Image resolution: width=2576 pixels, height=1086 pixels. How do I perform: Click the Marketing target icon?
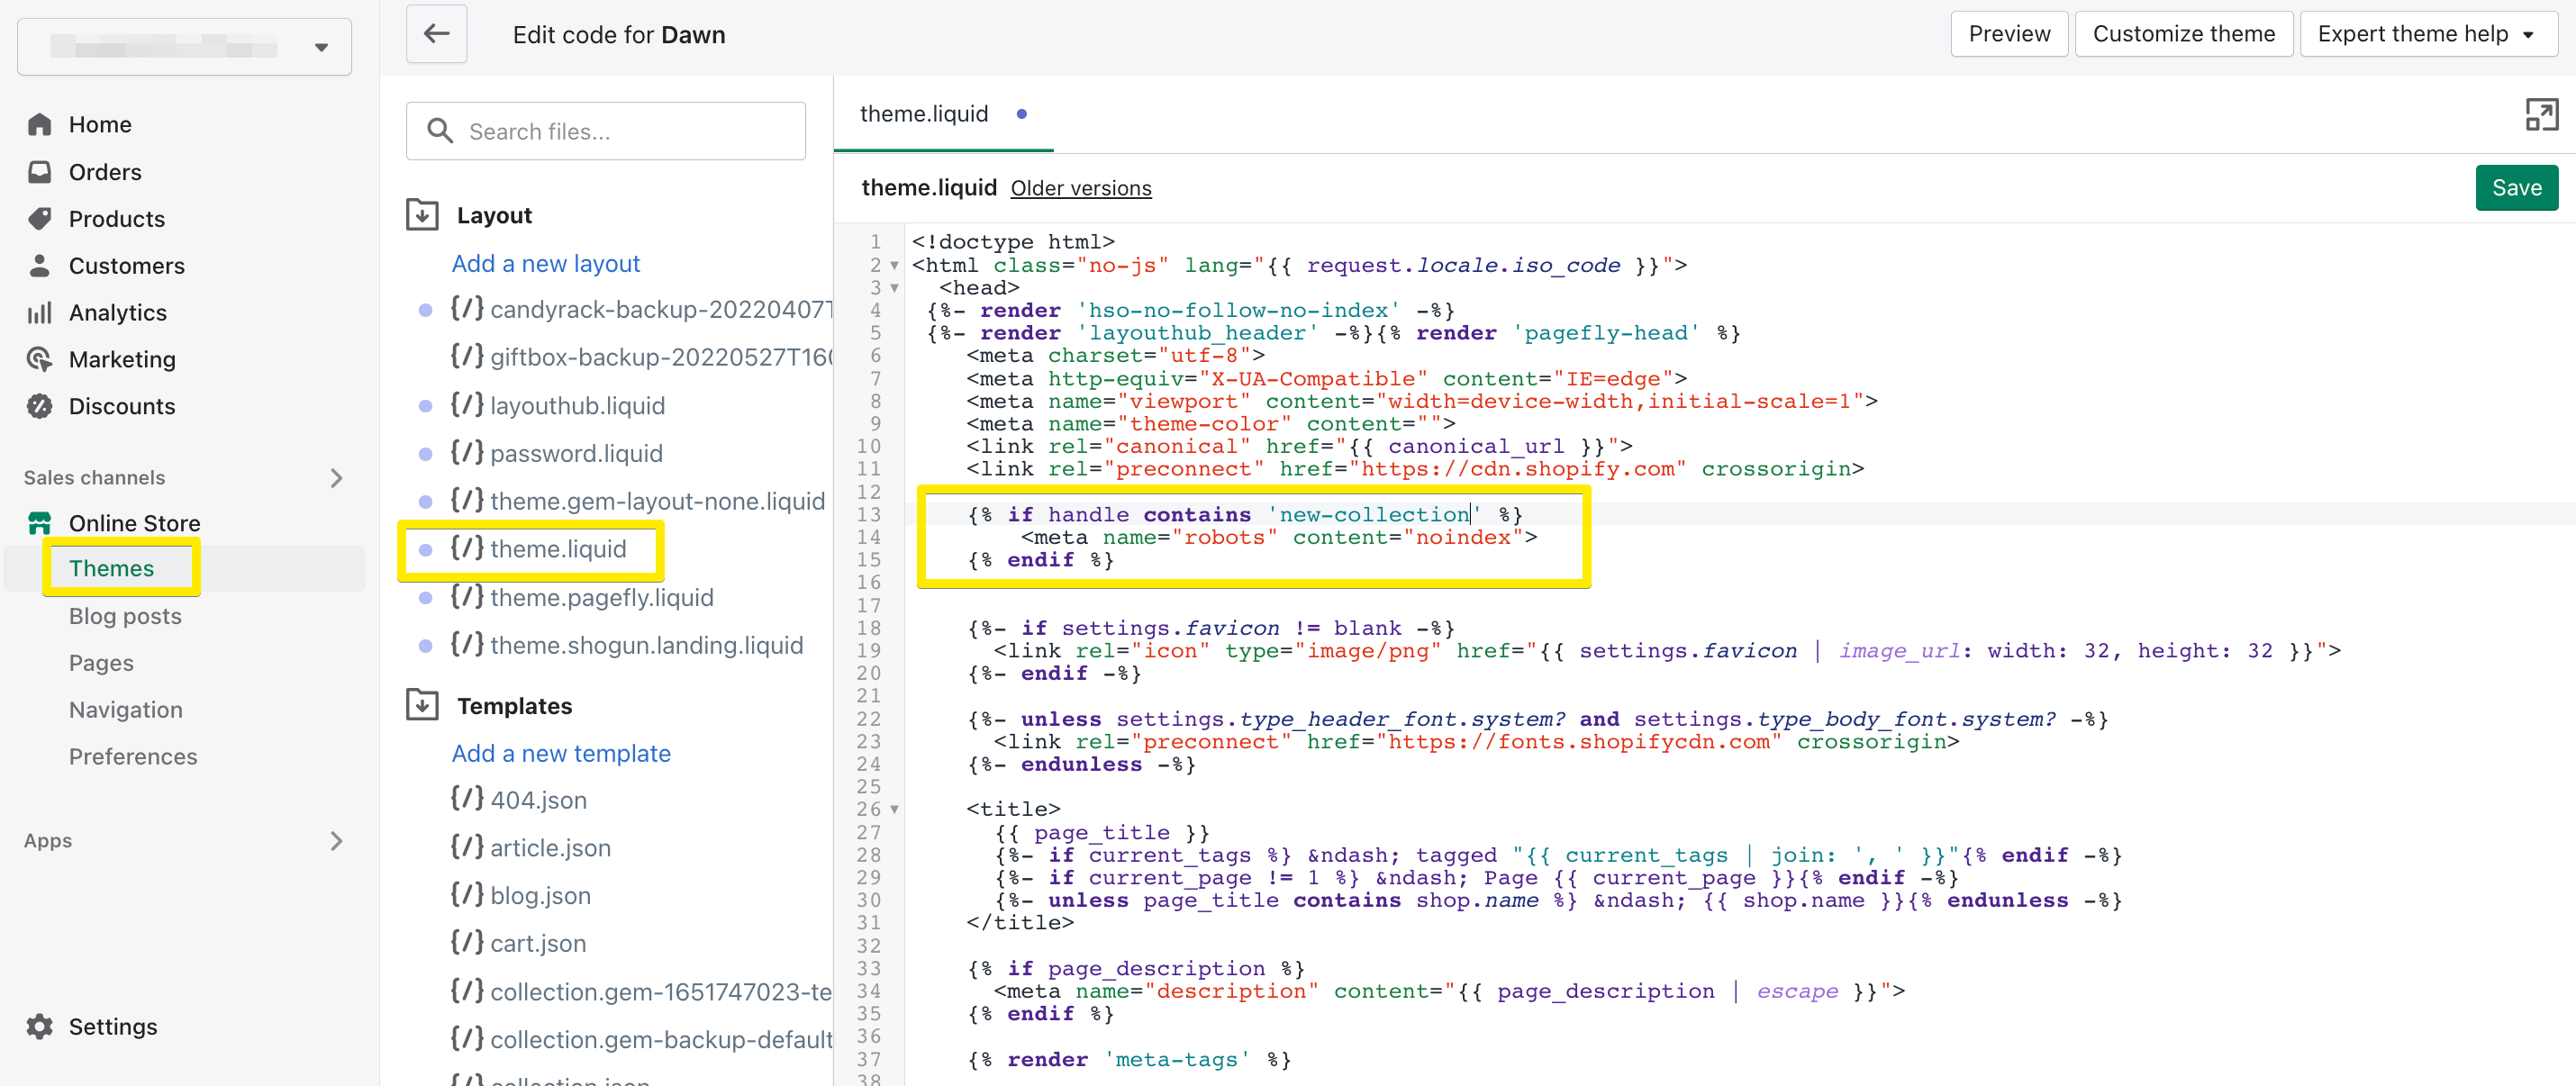point(40,359)
